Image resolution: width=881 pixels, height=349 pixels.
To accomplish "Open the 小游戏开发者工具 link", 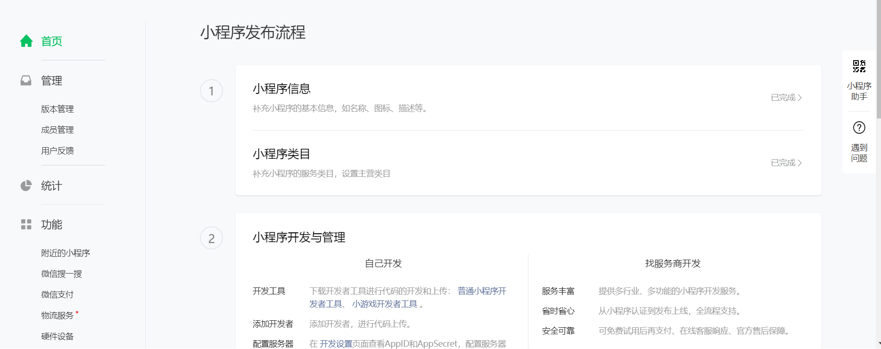I will (x=385, y=304).
